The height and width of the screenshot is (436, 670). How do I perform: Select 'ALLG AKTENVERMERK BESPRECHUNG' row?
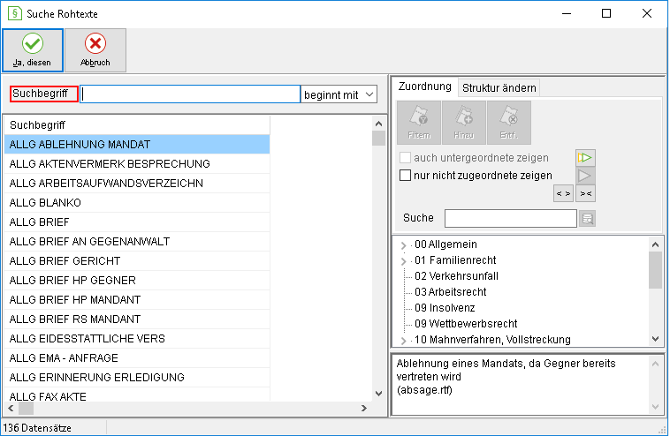pos(137,164)
